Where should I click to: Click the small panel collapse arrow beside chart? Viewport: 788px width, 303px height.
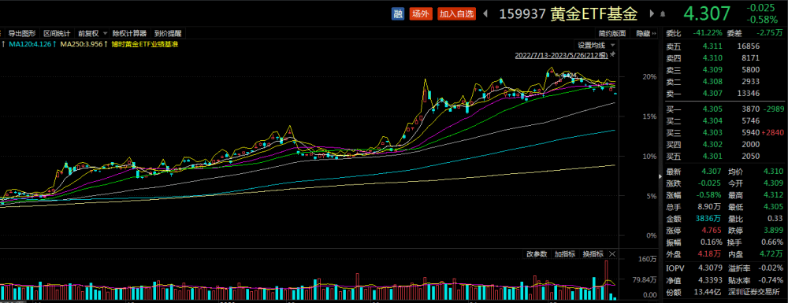coord(660,176)
